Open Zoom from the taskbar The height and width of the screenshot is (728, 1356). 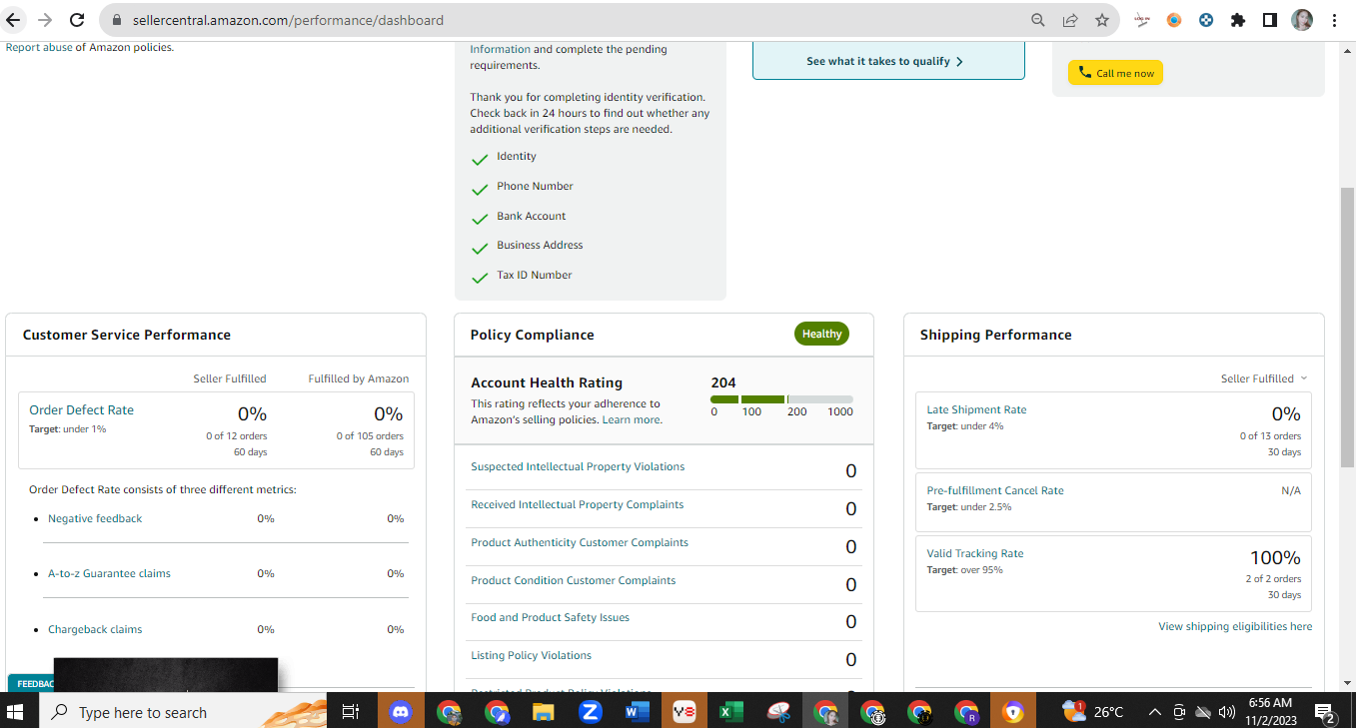point(590,712)
